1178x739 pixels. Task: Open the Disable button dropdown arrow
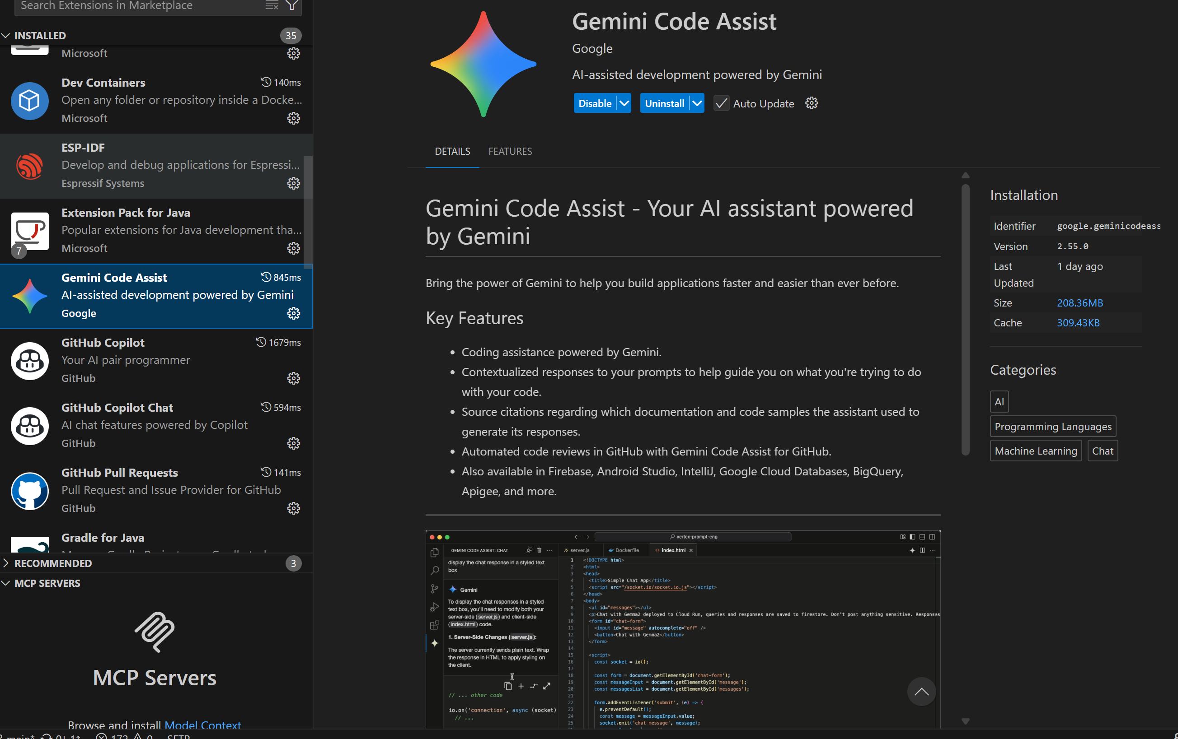(x=624, y=103)
